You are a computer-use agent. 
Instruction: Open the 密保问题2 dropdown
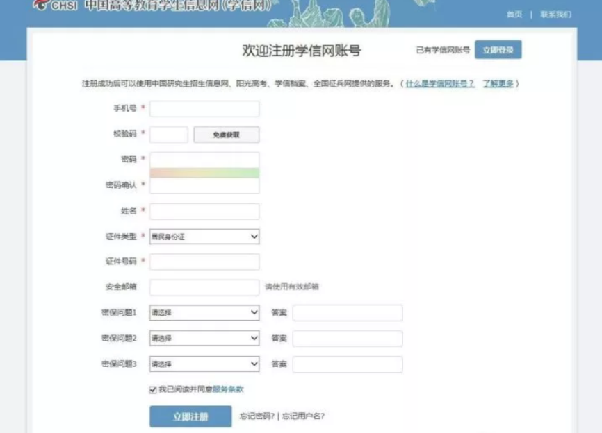point(204,339)
